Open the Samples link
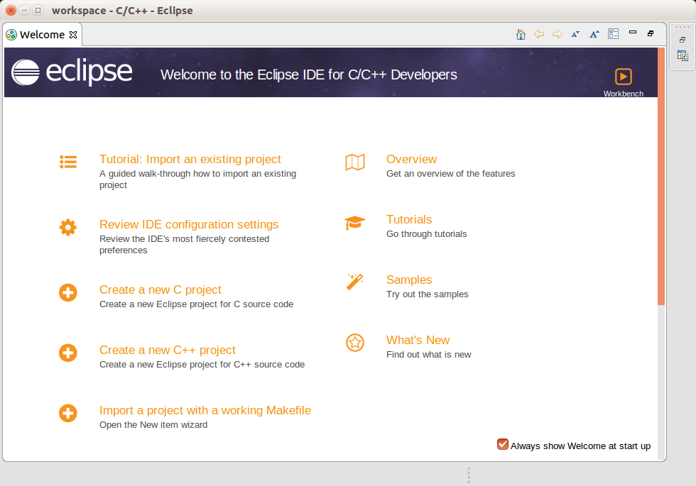Image resolution: width=696 pixels, height=486 pixels. [409, 280]
